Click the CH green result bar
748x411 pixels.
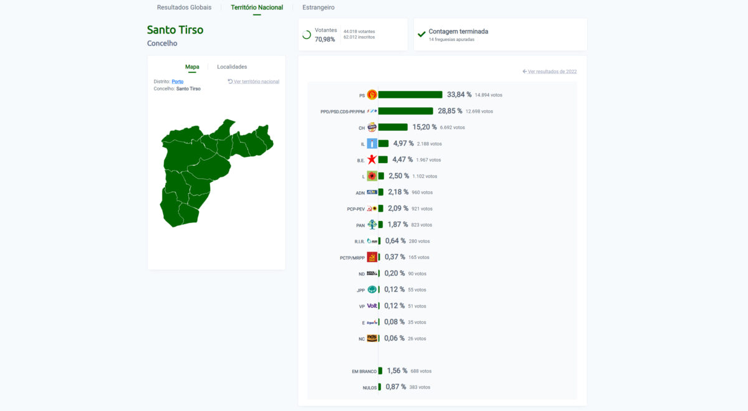pos(393,127)
